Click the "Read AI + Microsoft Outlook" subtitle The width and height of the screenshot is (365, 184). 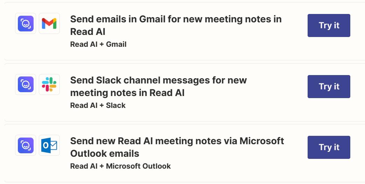pyautogui.click(x=120, y=166)
